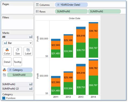Select blue Furniture segment of 2013 top bar
This screenshot has height=102, width=128.
tap(81, 28)
